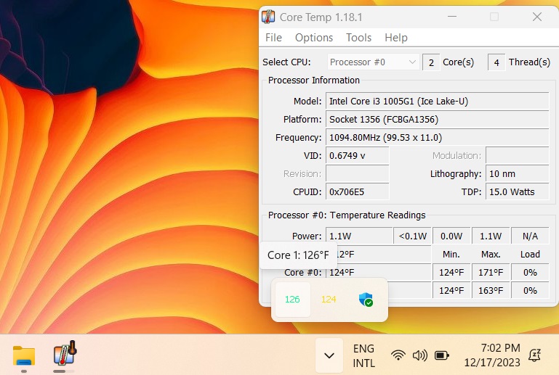Click the green 126 tray temperature icon
Screen dimensions: 559x375
(292, 300)
